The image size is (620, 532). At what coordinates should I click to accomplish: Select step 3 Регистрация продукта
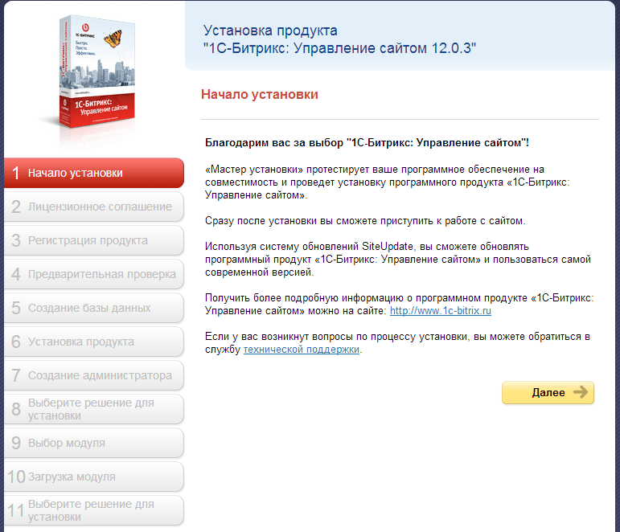[94, 240]
